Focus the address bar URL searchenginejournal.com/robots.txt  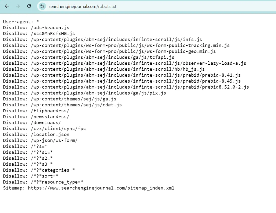(82, 6)
